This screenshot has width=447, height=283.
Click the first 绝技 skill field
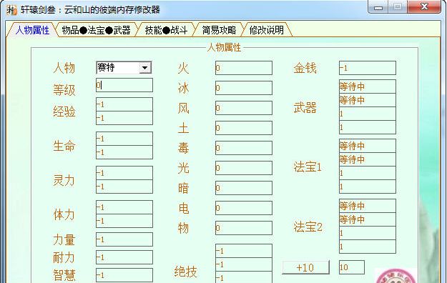[244, 251]
